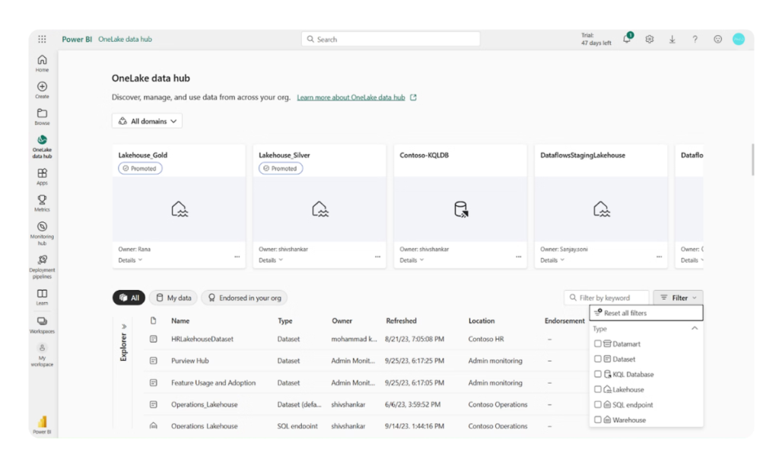Open the help question mark
779x472 pixels.
point(695,39)
